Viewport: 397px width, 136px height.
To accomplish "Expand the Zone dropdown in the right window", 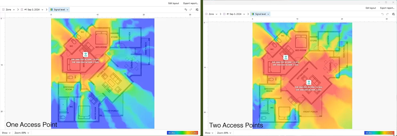I will (211, 14).
